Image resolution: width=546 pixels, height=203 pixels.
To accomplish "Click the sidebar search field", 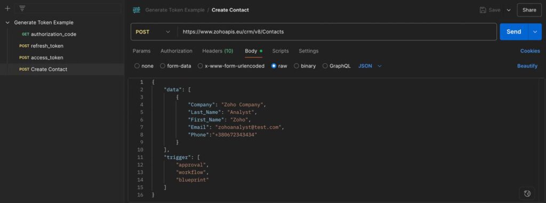I will 68,9.
